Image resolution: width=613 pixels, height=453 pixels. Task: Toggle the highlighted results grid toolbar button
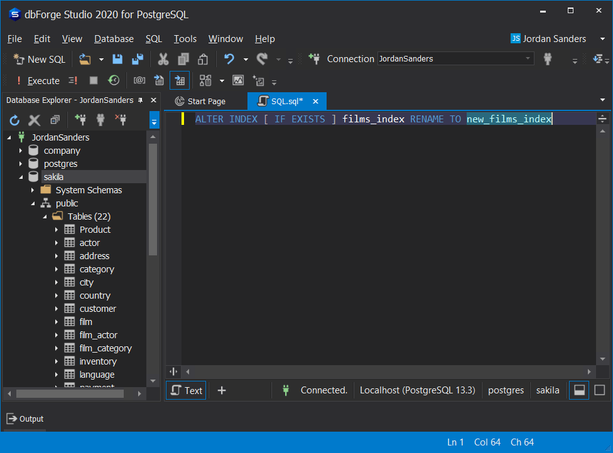pyautogui.click(x=180, y=80)
